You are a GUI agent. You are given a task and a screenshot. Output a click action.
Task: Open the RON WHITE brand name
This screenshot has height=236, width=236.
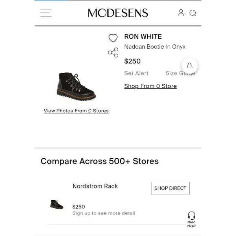click(x=143, y=37)
